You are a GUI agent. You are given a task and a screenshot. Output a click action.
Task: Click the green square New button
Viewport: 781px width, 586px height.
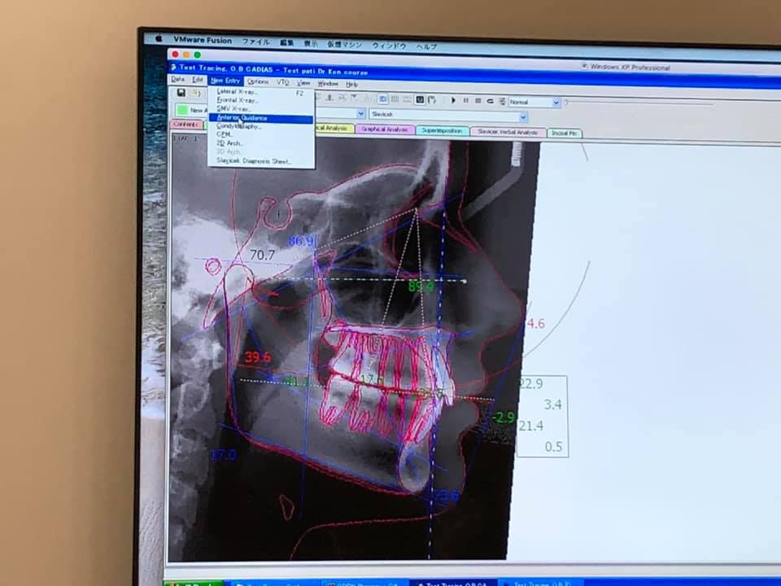click(183, 110)
